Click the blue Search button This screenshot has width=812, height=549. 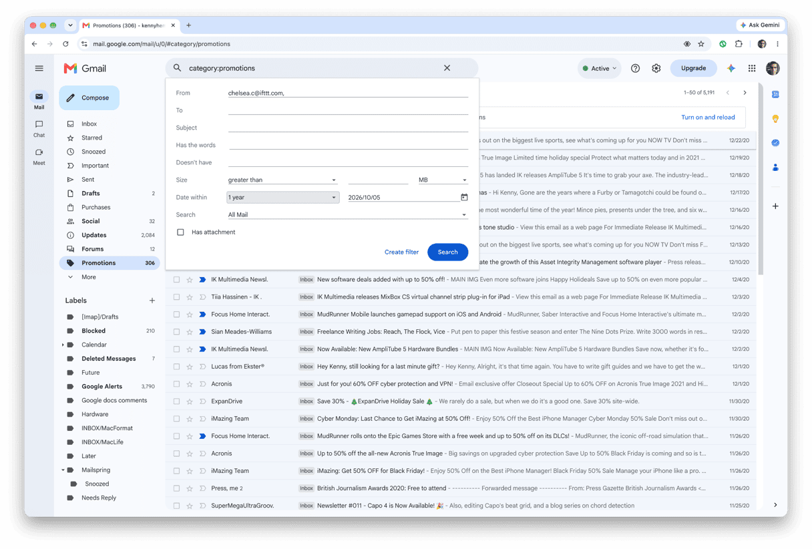coord(447,252)
